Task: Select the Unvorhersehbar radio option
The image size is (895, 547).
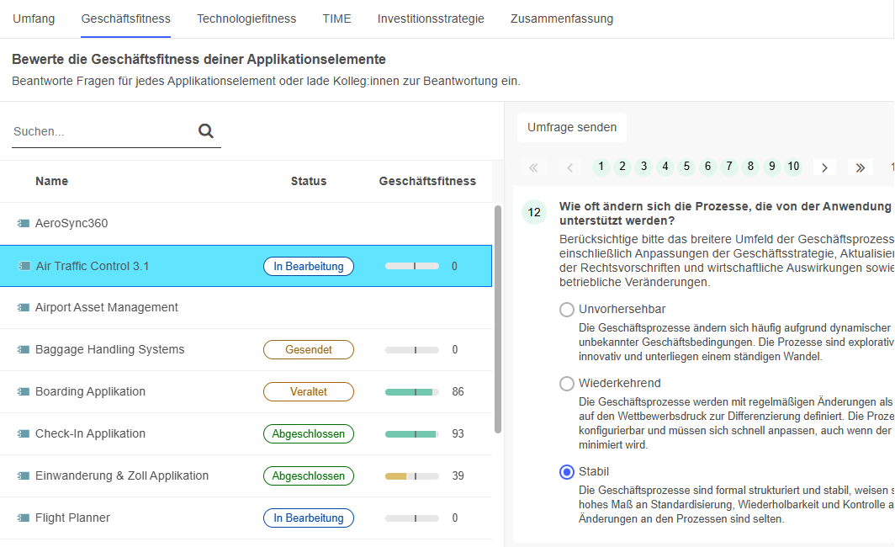Action: click(x=568, y=310)
